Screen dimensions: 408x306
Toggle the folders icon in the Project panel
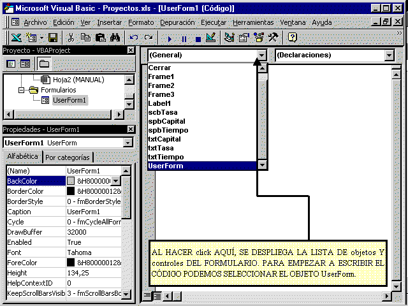[x=44, y=64]
